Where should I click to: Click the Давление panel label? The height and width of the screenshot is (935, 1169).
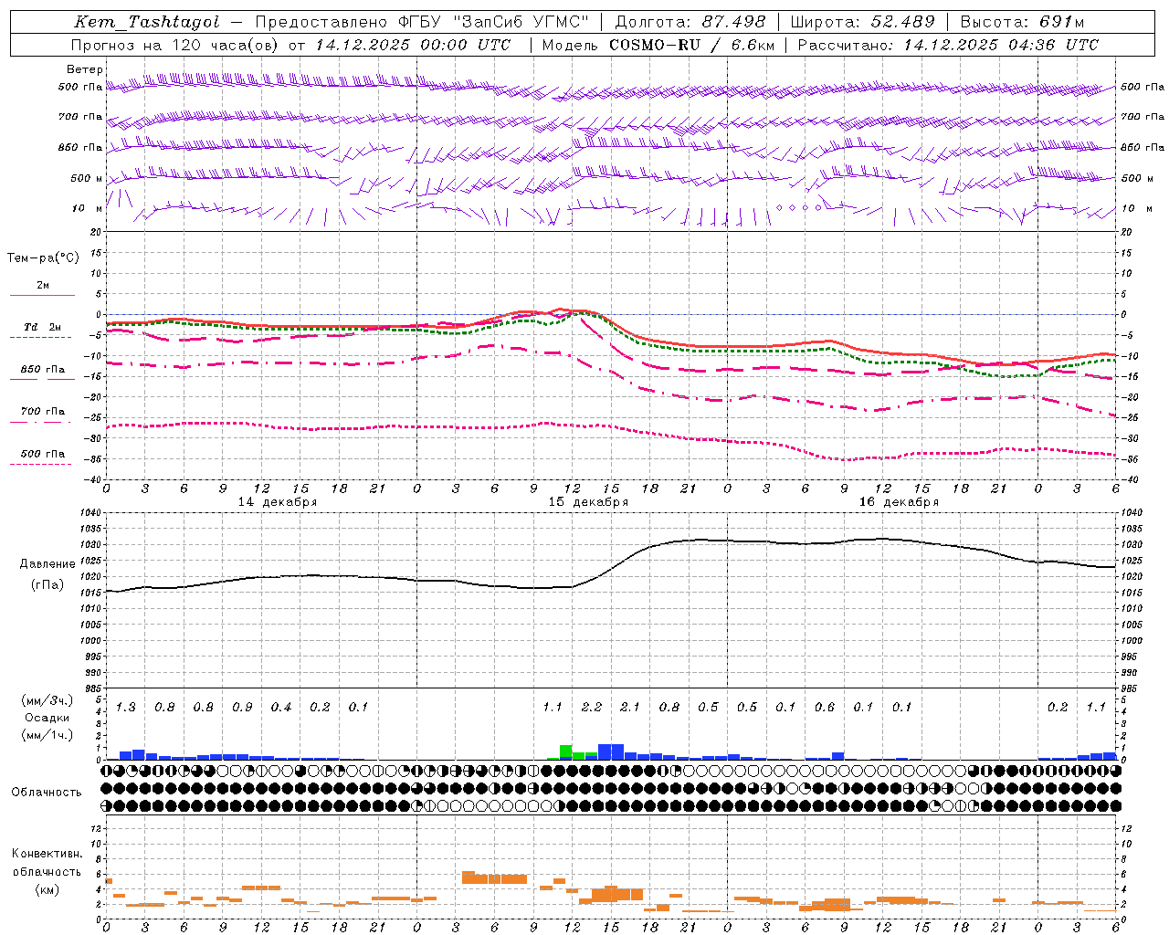point(47,564)
